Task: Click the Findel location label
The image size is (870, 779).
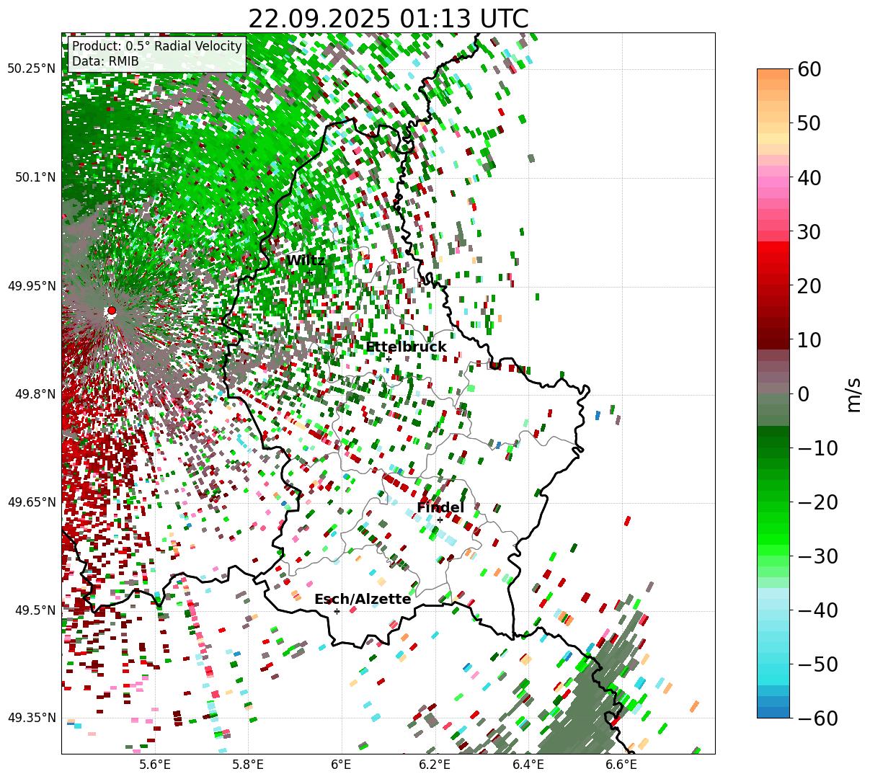Action: [440, 508]
